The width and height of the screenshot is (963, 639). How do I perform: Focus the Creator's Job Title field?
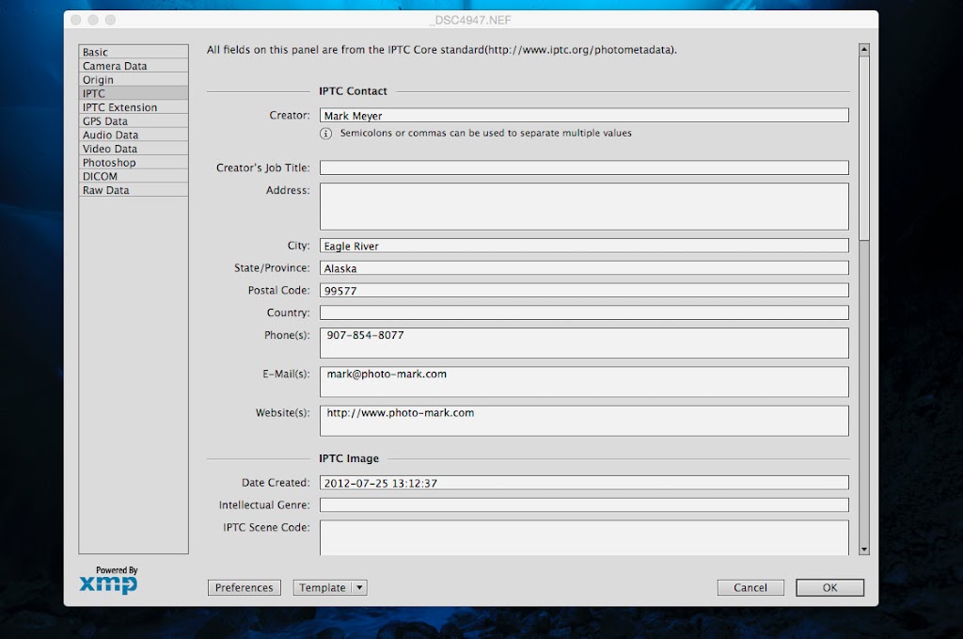pos(584,168)
